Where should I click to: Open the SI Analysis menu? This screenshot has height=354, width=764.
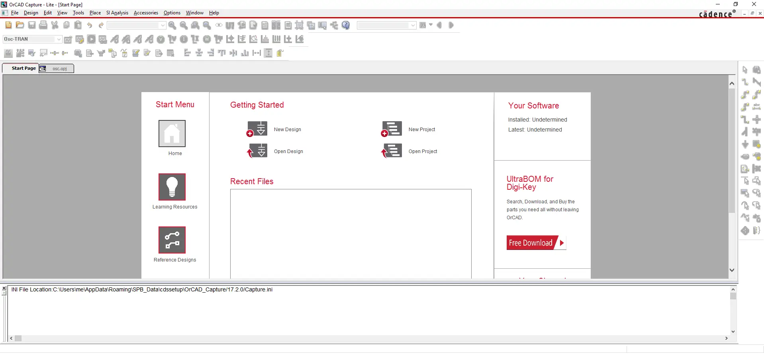(117, 13)
